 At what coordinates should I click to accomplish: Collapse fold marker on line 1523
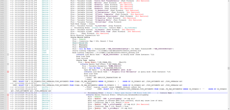pyautogui.click(x=8, y=64)
